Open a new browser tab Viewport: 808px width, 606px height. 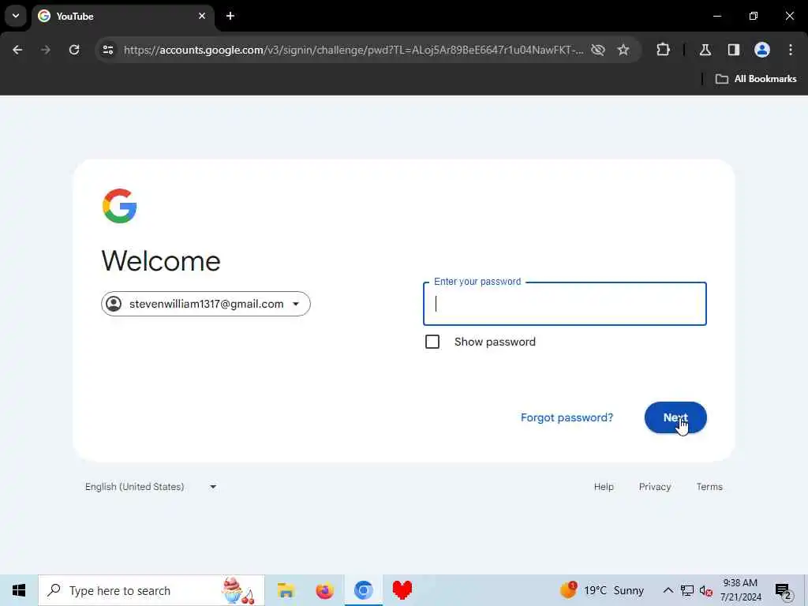(230, 16)
